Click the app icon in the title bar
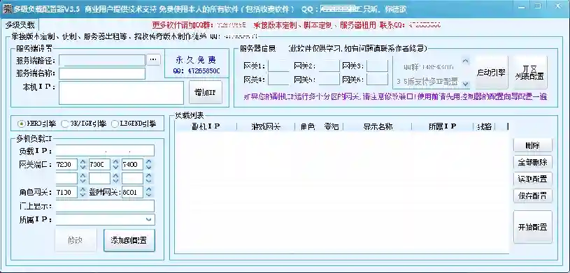This screenshot has width=570, height=273. pos(7,9)
